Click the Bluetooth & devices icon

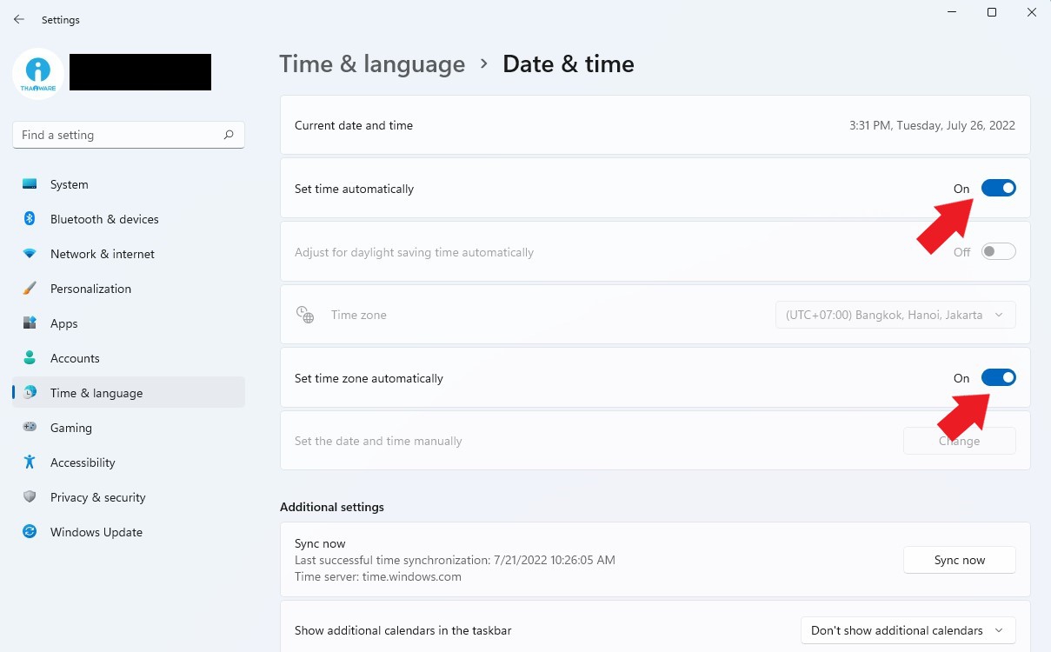tap(30, 219)
